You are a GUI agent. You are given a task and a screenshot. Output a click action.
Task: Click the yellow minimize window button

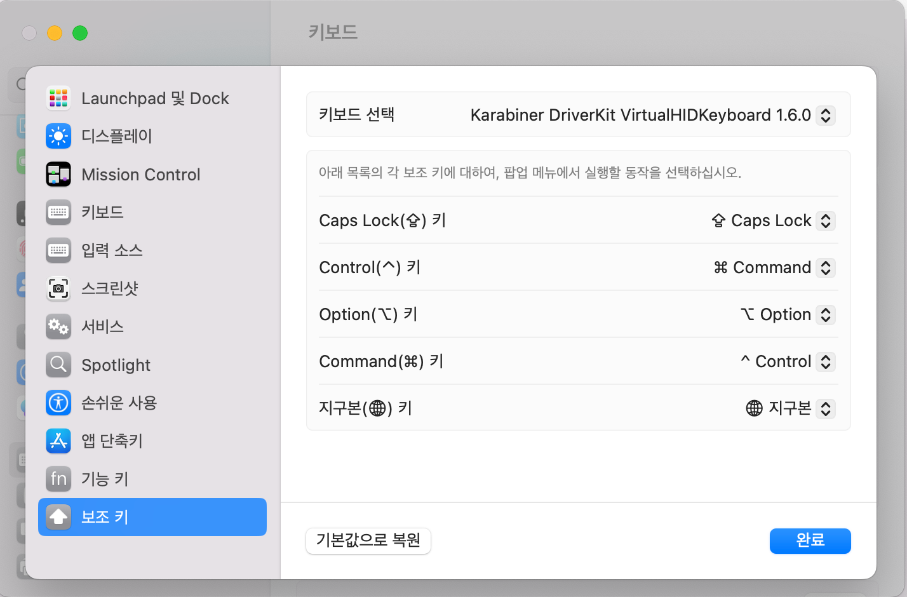(x=55, y=33)
